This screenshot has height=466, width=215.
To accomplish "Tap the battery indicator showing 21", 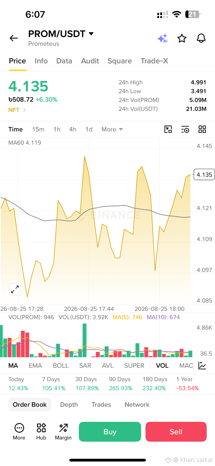I will (193, 14).
